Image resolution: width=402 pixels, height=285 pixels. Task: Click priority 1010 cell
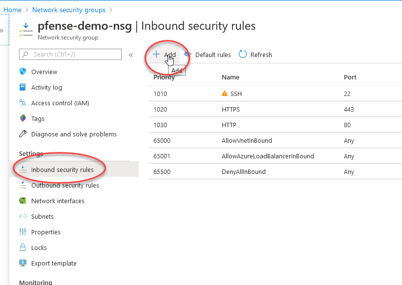pos(160,94)
